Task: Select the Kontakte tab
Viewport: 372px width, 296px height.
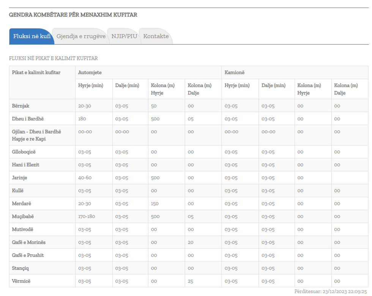Action: point(156,36)
